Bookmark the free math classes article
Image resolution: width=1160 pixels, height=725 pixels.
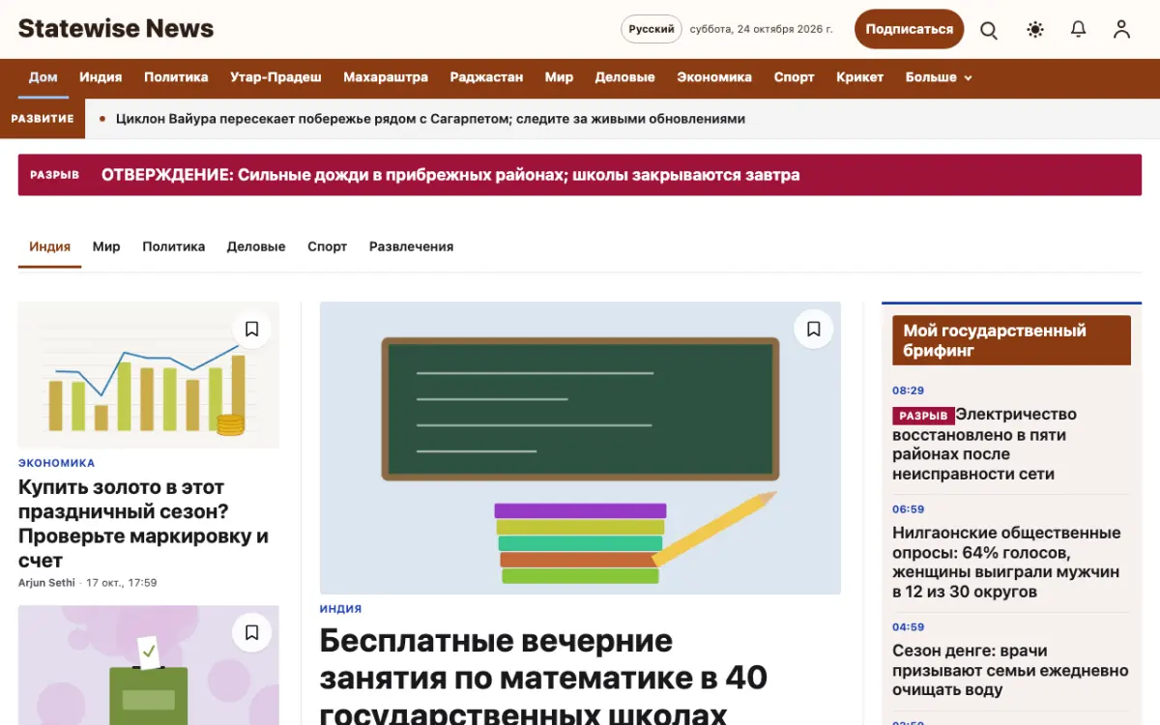click(814, 330)
